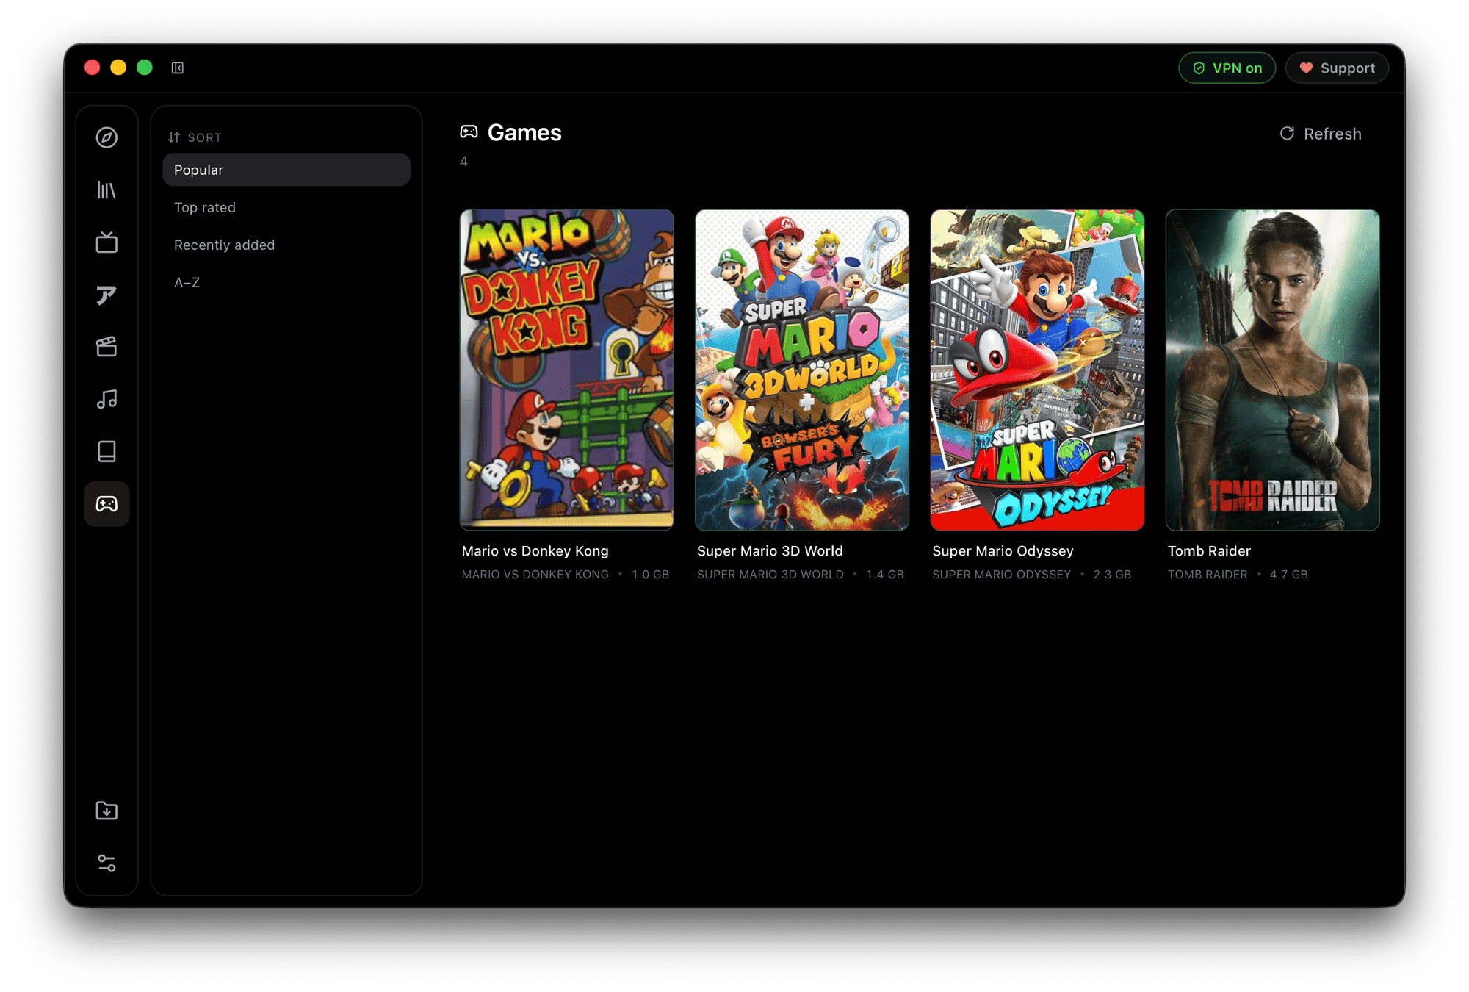
Task: Sort by Top rated
Action: [x=286, y=207]
